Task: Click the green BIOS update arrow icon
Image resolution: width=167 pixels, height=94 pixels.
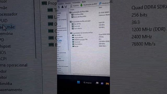Action: point(81,5)
